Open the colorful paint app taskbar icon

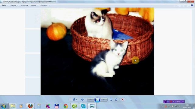[48, 106]
